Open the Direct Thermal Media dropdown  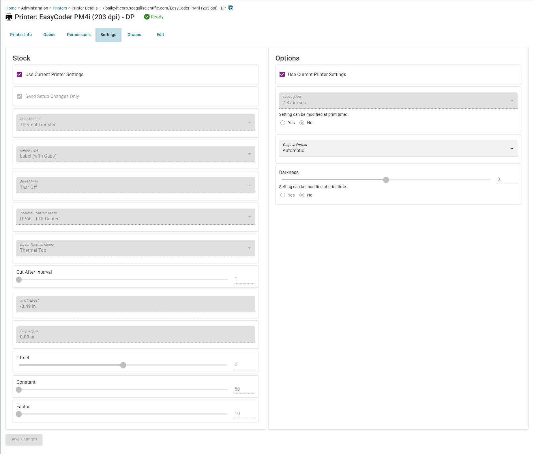click(136, 248)
